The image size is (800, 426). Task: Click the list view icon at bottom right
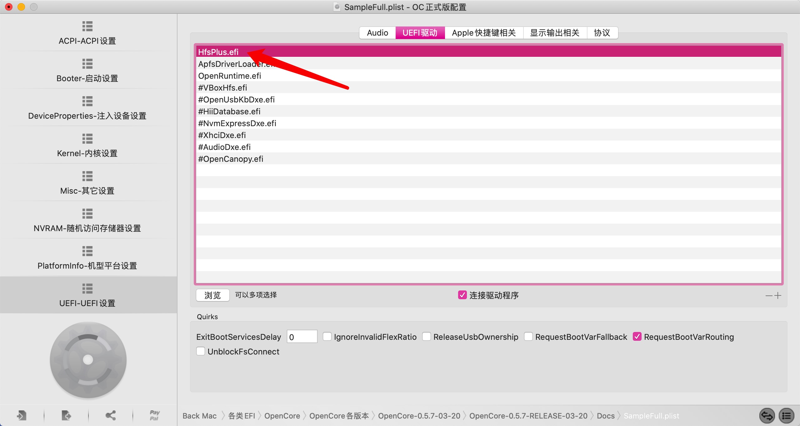point(786,416)
